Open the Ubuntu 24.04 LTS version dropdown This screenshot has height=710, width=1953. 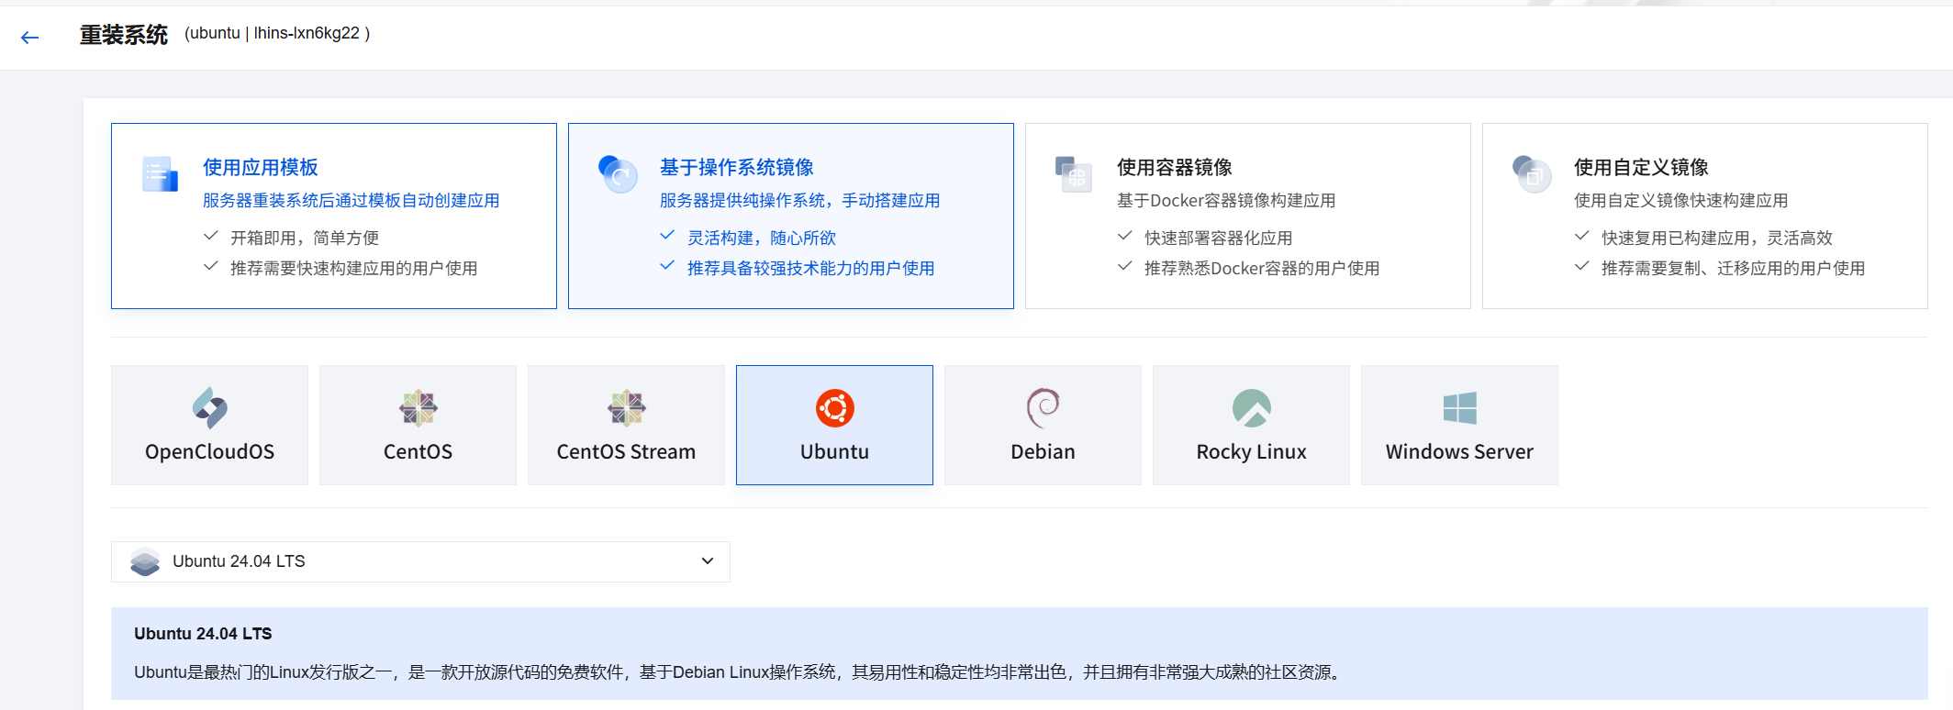point(420,561)
